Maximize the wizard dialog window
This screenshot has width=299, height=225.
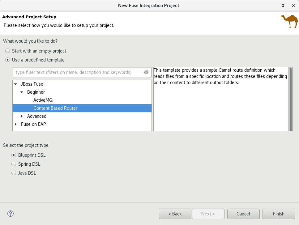coord(283,6)
